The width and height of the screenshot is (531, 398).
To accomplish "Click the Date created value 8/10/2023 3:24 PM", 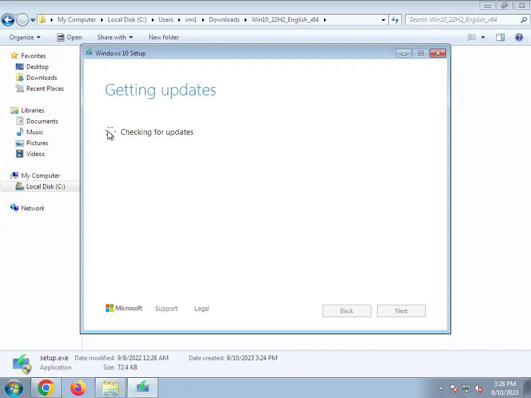I will pyautogui.click(x=252, y=358).
